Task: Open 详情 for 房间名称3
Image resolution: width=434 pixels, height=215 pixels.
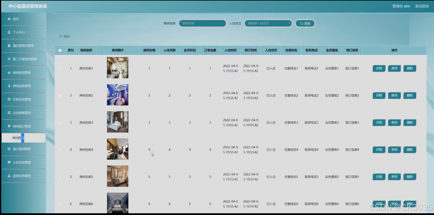Action: pos(379,123)
